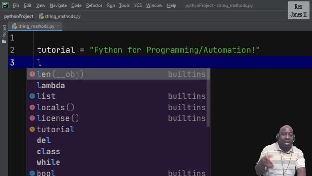Open the Edit menu

pyautogui.click(x=28, y=5)
